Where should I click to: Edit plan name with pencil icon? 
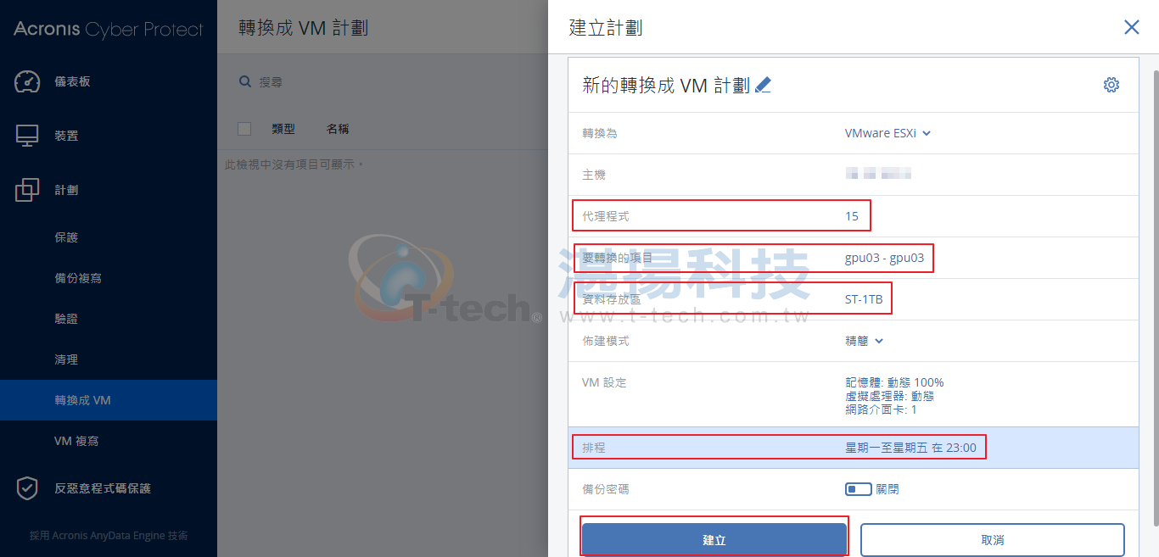pyautogui.click(x=763, y=85)
